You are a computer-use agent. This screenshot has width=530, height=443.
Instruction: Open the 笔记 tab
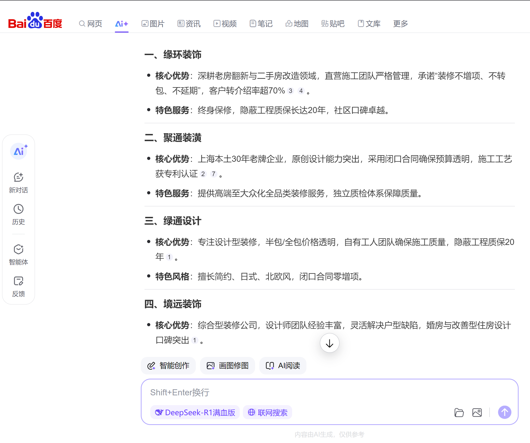(261, 24)
